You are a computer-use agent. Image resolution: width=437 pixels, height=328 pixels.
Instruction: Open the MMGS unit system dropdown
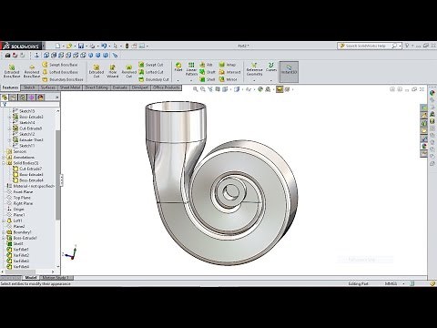click(x=403, y=283)
